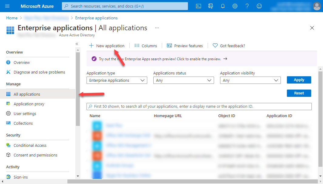
Task: Expand the Application visibility dropdown
Action: coord(250,80)
